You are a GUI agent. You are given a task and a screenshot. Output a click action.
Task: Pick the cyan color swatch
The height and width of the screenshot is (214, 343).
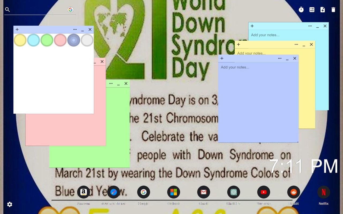click(x=33, y=40)
